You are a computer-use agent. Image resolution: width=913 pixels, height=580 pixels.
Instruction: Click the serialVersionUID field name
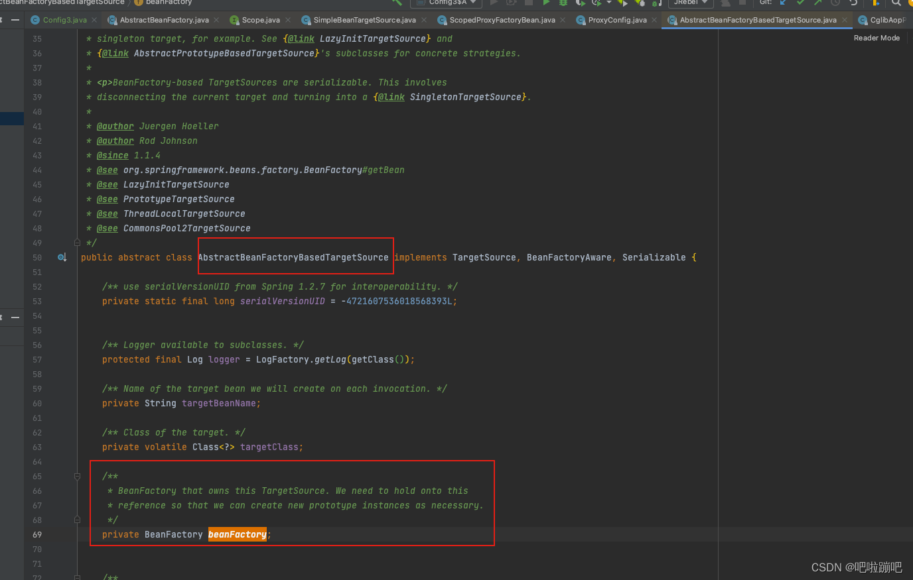pyautogui.click(x=282, y=301)
